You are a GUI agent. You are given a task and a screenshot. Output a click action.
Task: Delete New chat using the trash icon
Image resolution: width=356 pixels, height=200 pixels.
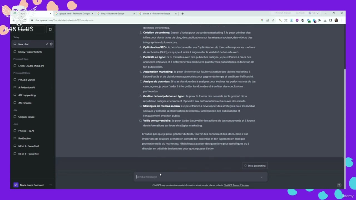coord(51,44)
